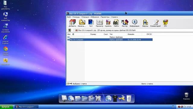193x109 pixels.
Task: Click the monitor icon in the dock
Action: [64, 98]
